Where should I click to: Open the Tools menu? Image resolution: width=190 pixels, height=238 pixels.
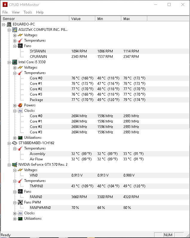coord(28,12)
